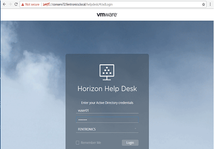Focus the masked password field
This screenshot has width=214, height=149.
107,120
